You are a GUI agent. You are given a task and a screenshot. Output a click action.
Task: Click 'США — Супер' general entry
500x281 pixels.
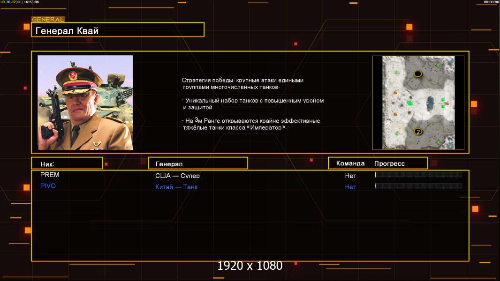177,176
